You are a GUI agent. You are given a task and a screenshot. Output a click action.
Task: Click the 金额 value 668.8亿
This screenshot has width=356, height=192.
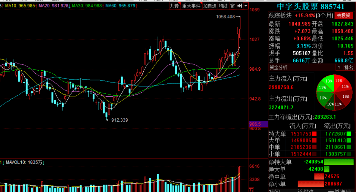click(344, 60)
